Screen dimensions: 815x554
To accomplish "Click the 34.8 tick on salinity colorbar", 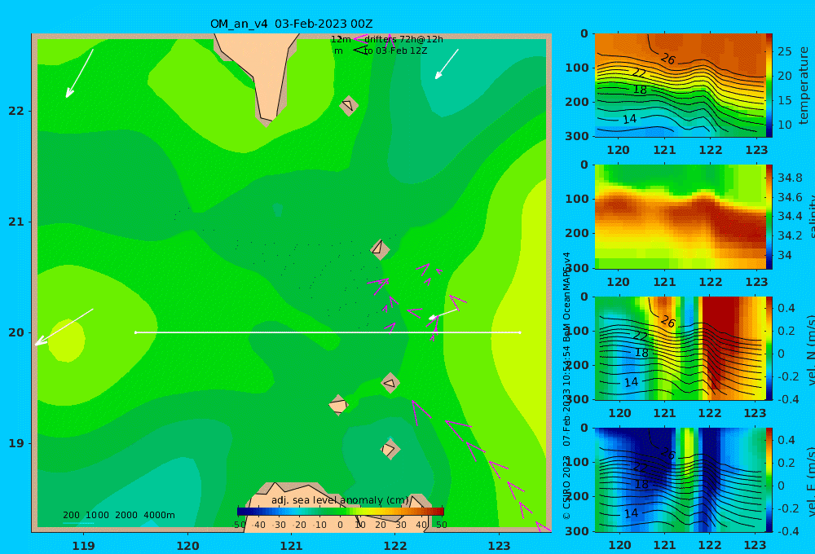I will point(790,178).
